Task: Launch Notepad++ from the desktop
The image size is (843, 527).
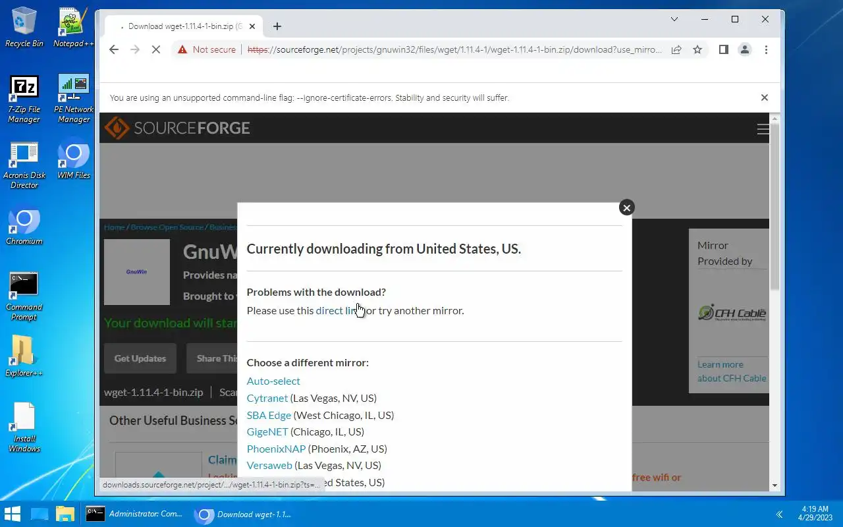Action: pyautogui.click(x=73, y=26)
